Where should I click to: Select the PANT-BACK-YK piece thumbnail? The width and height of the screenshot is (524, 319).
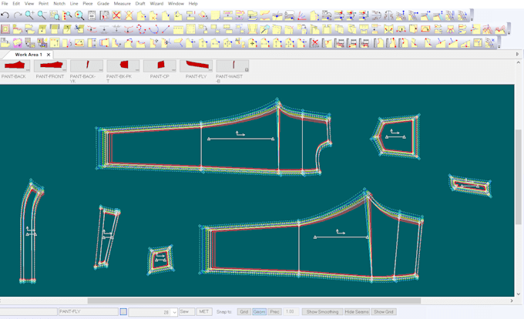click(87, 65)
